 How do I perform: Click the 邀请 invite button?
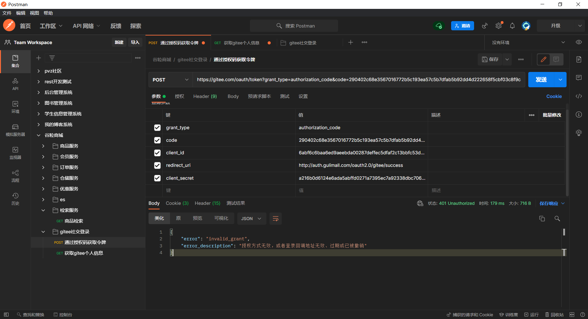point(462,26)
